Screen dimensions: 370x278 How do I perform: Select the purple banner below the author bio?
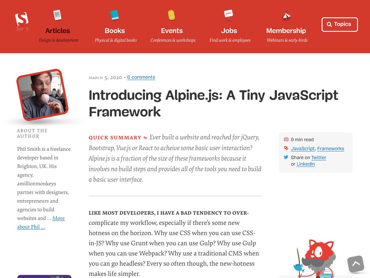coord(44,276)
